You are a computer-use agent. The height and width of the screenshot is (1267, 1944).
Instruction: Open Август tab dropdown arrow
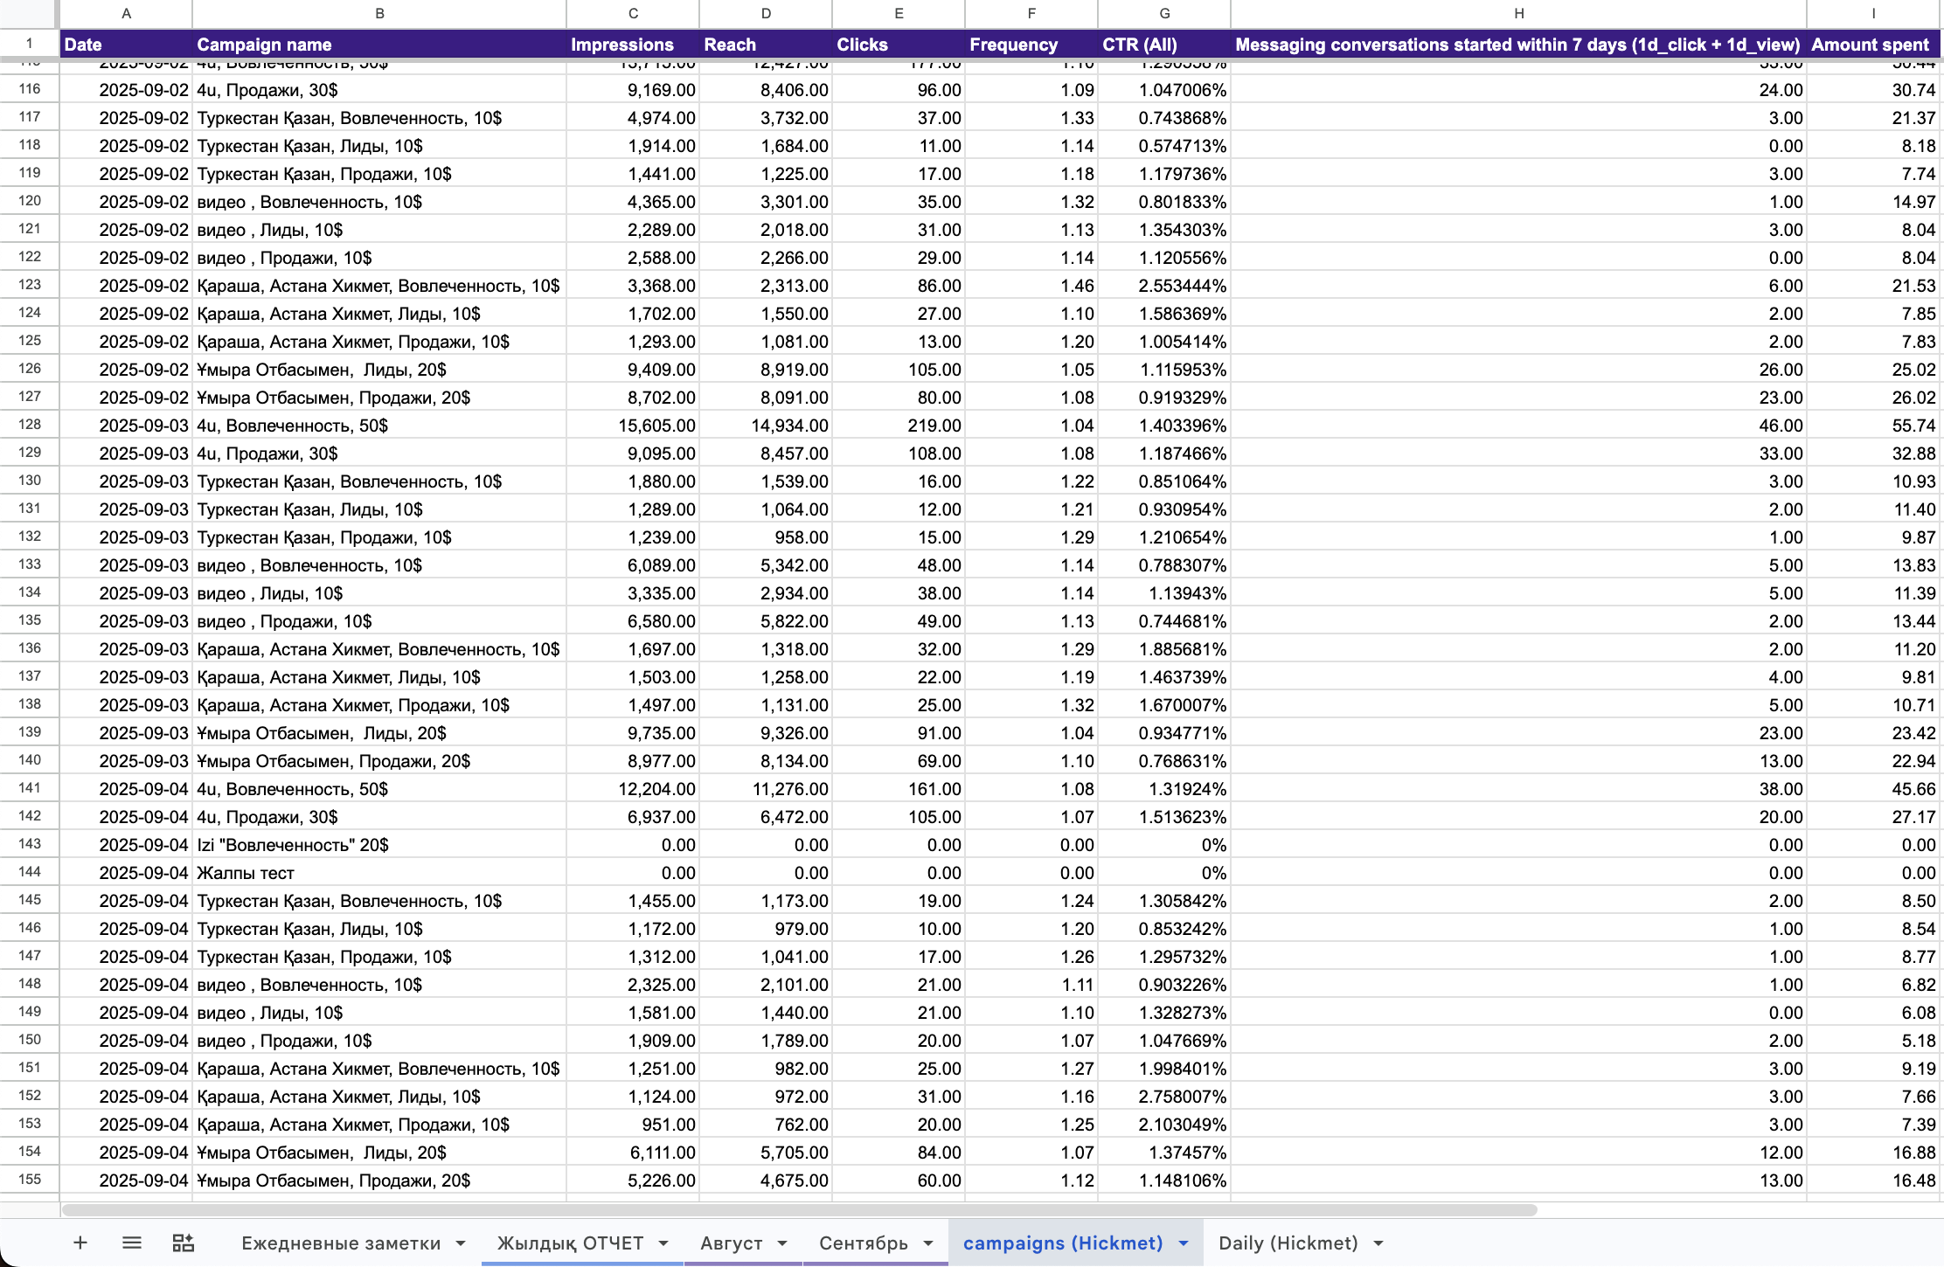pyautogui.click(x=782, y=1243)
